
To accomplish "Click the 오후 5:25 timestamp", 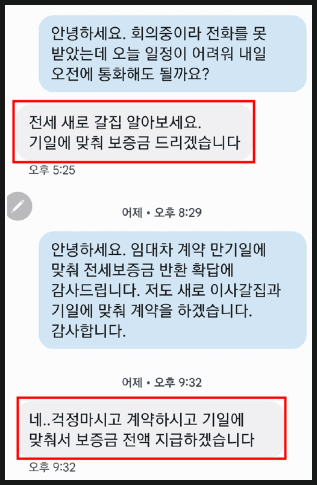I will 52,170.
